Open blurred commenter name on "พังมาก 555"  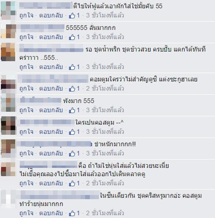tap(41, 100)
